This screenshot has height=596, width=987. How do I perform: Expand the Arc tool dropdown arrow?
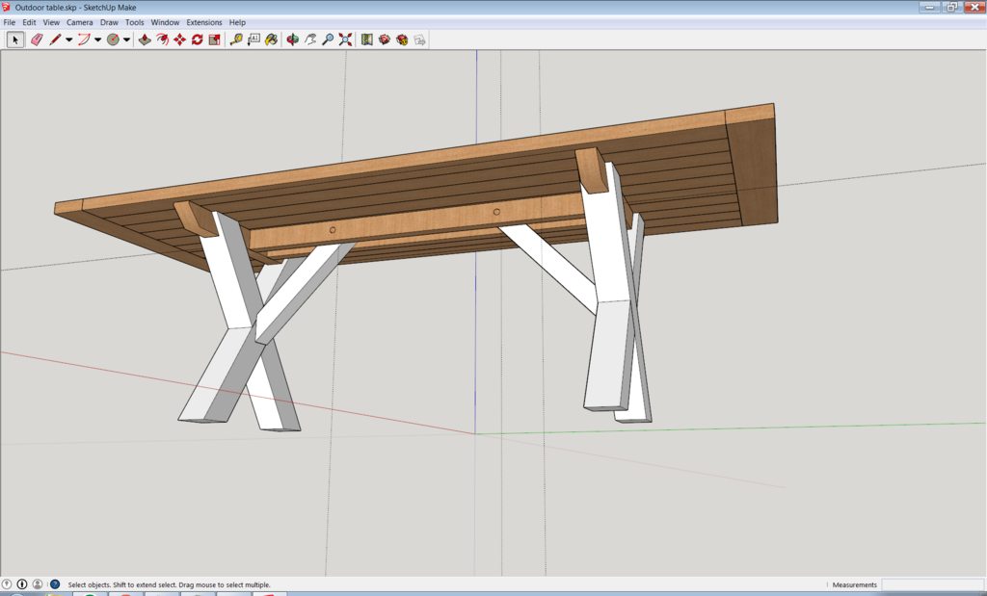click(97, 39)
